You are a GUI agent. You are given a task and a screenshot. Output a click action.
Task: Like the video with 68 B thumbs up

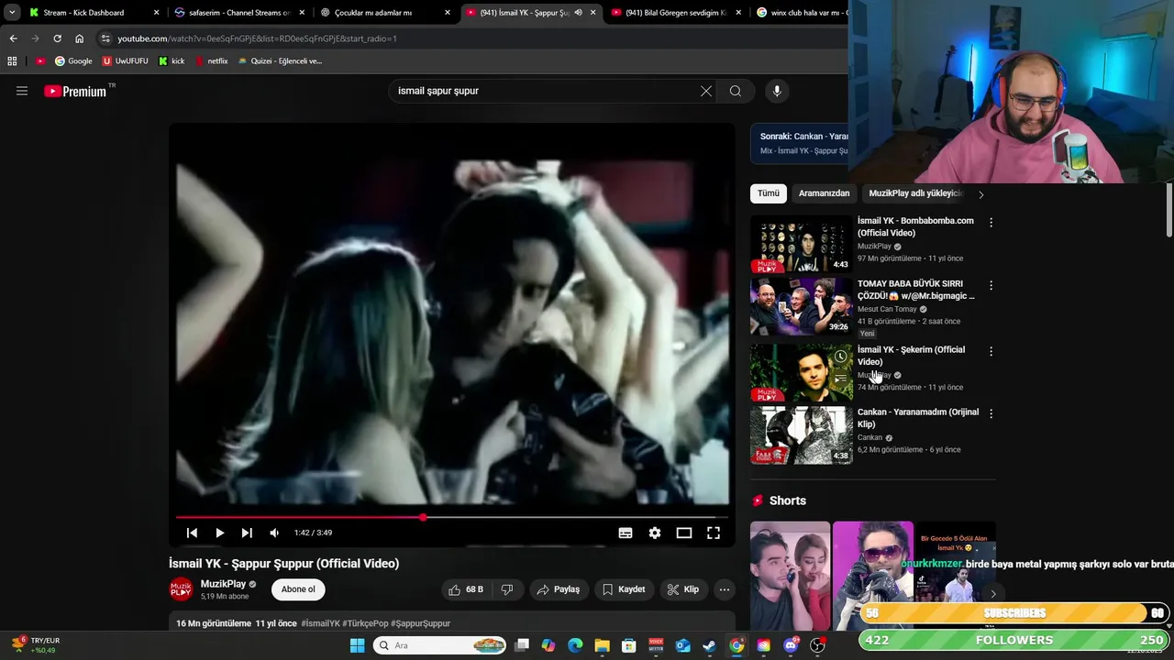click(x=466, y=589)
